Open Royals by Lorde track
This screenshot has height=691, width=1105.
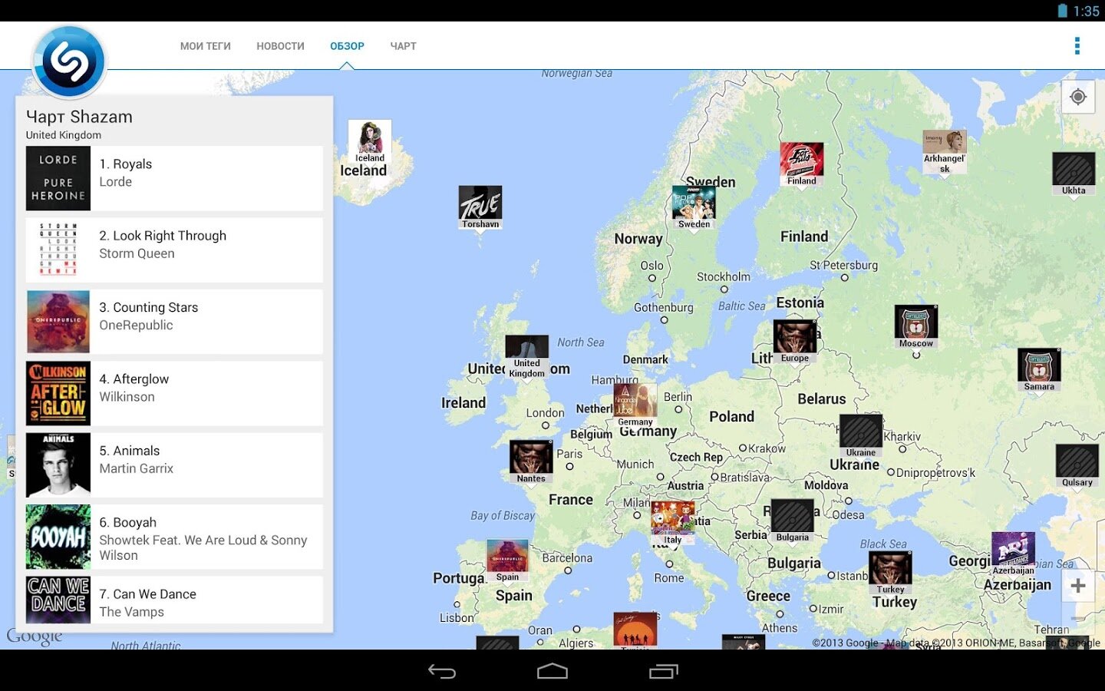(174, 178)
